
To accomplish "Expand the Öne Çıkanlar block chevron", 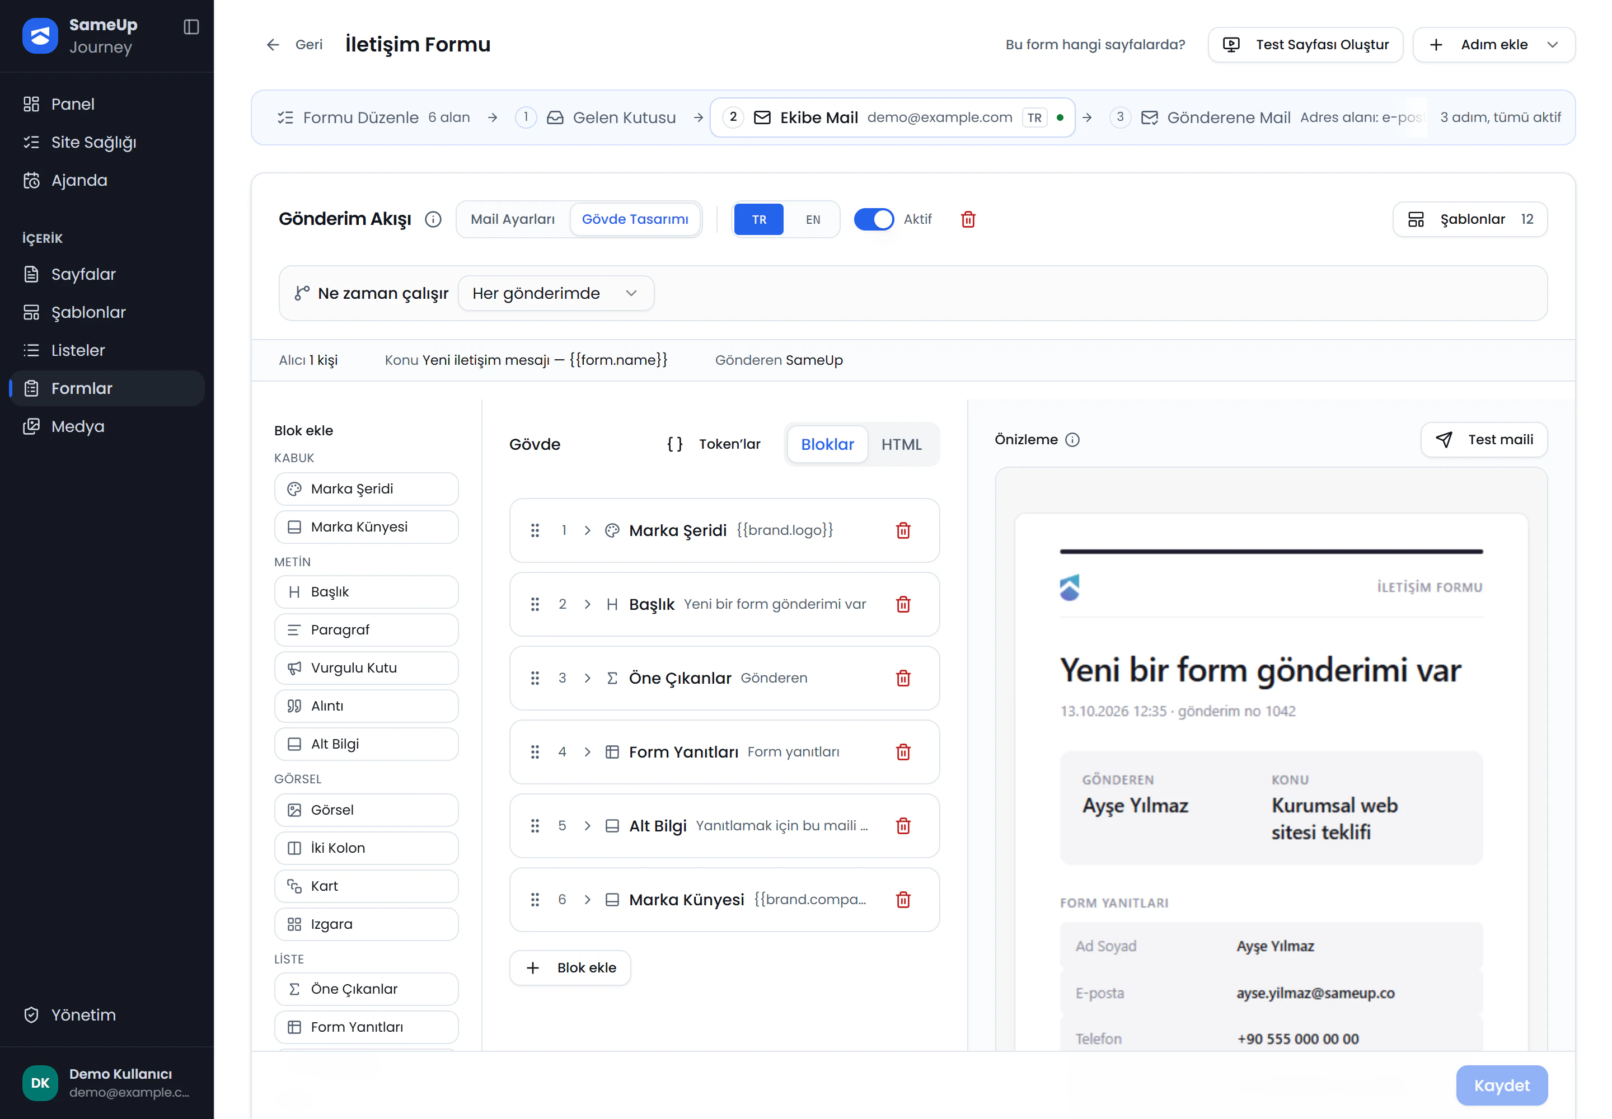I will 587,678.
